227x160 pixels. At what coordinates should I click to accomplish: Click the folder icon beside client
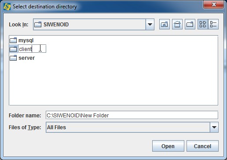pos(13,49)
